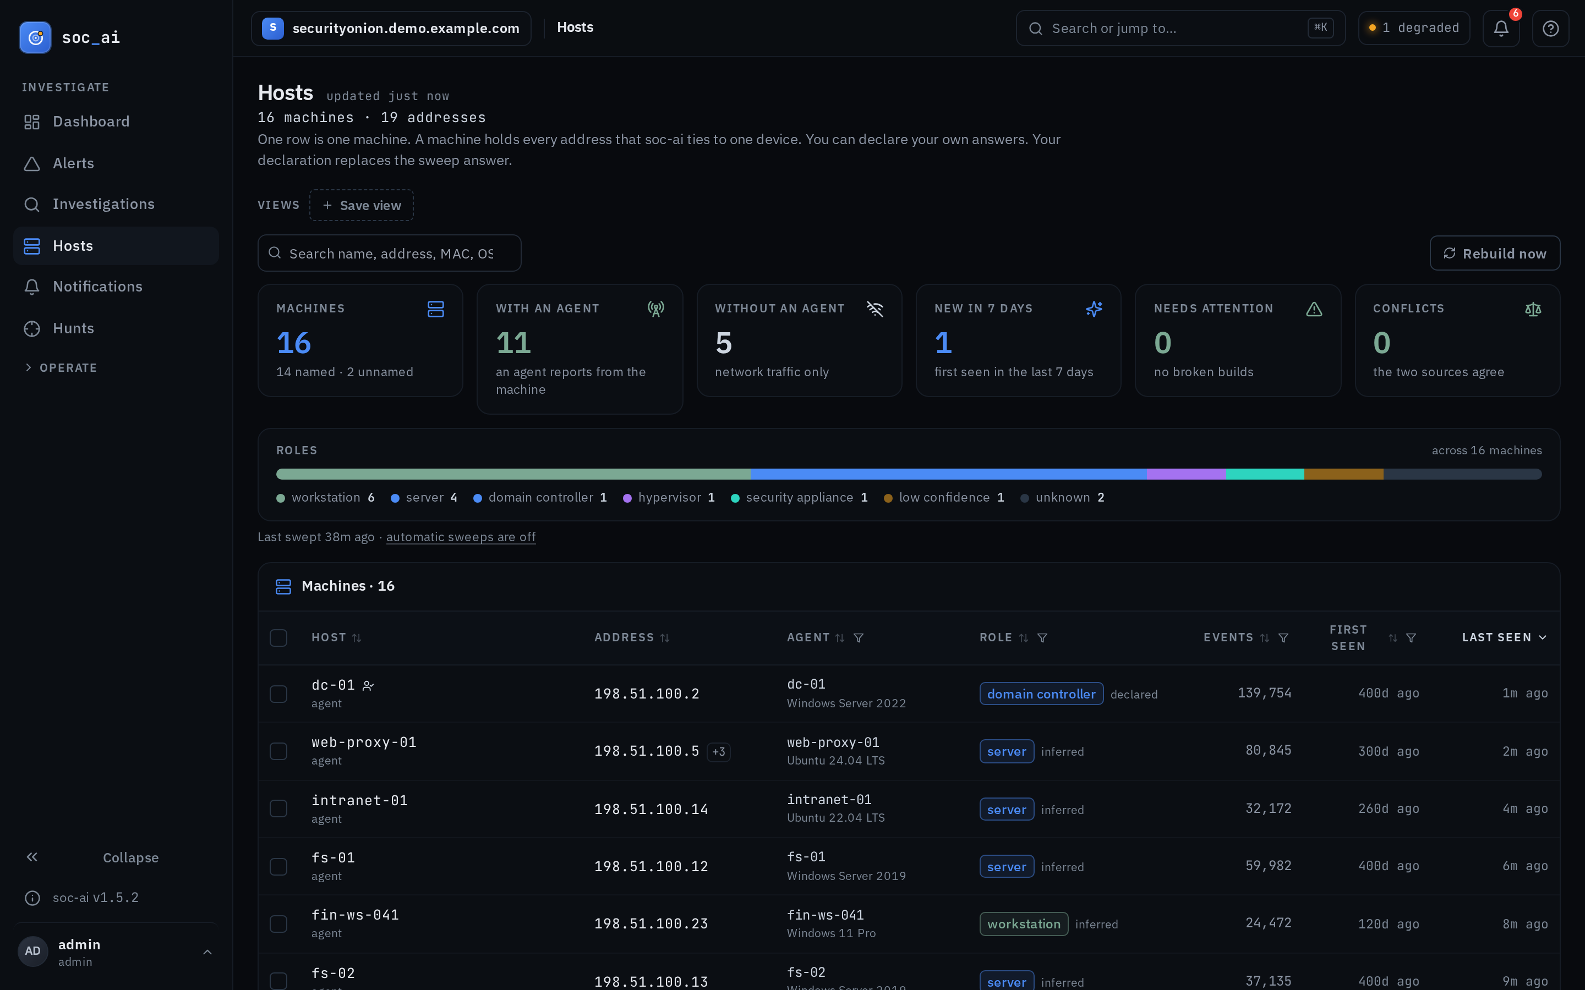
Task: Expand the admin user menu chevron
Action: (x=207, y=952)
